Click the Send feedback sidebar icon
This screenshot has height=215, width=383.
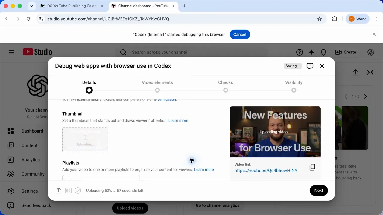tap(11, 205)
